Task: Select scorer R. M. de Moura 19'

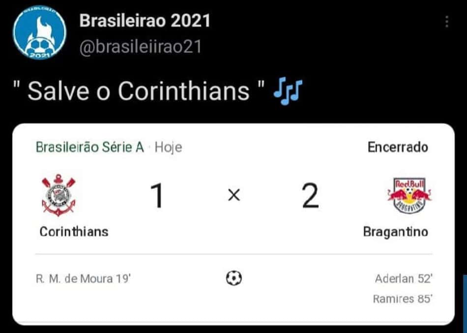Action: [83, 279]
